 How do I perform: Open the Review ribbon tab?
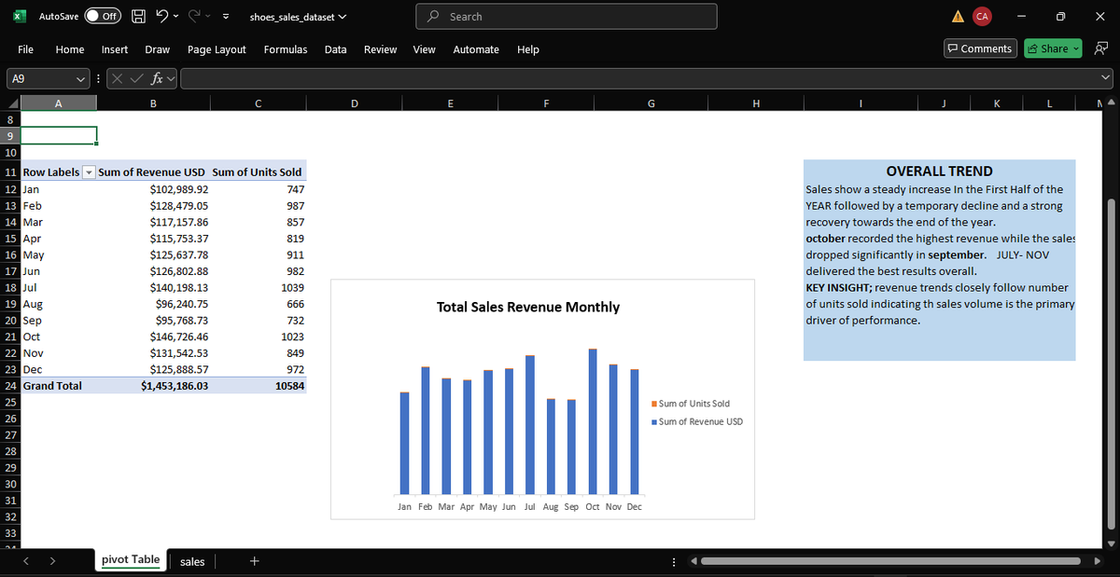[380, 49]
